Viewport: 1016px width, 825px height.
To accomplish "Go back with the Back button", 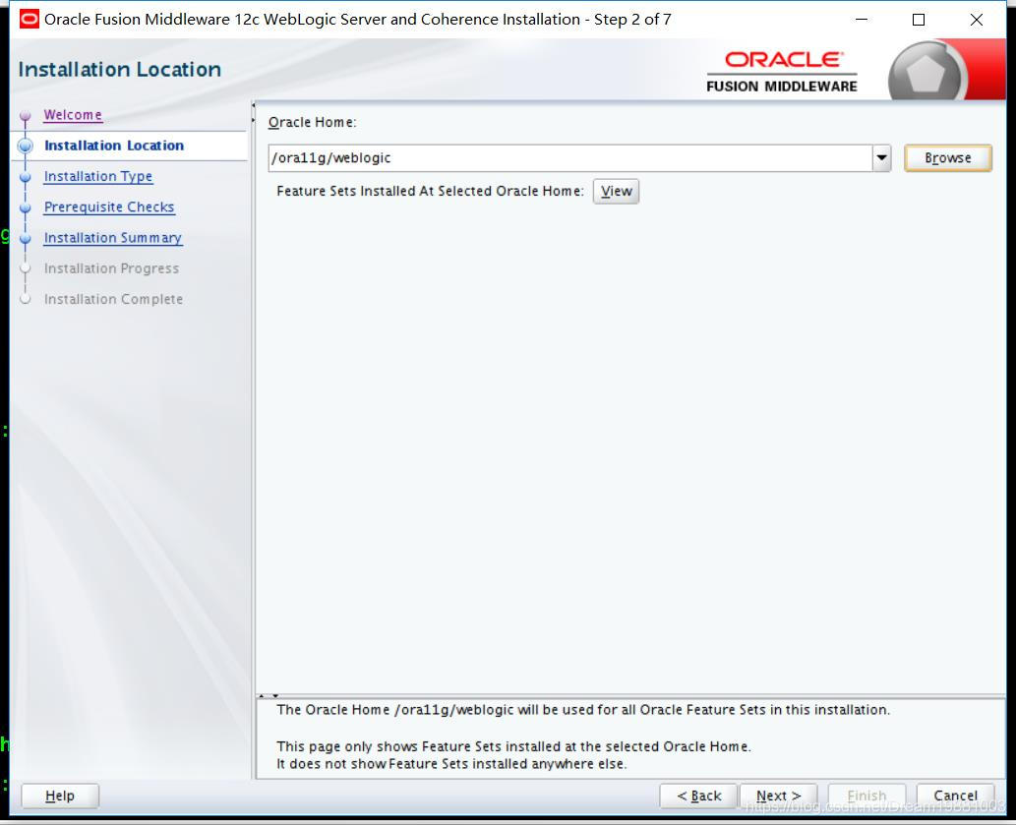I will [698, 796].
